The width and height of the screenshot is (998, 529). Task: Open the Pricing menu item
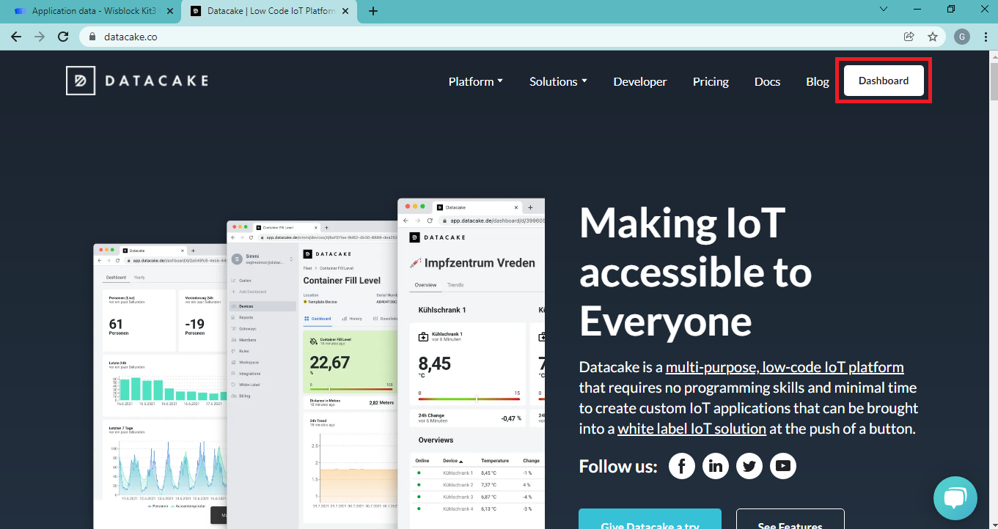coord(711,81)
